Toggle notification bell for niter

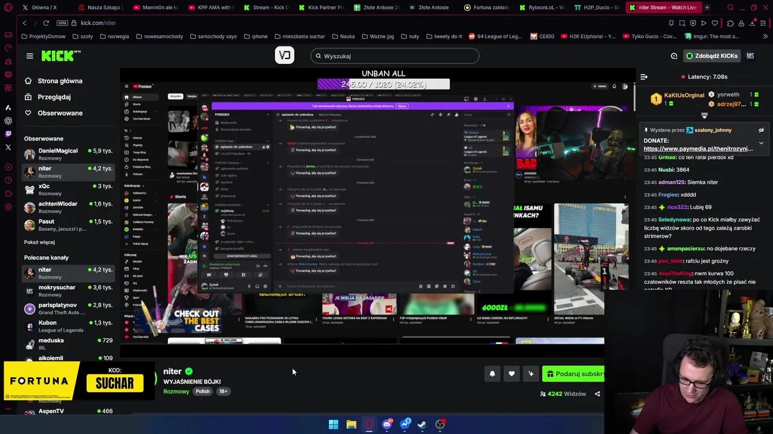(492, 374)
